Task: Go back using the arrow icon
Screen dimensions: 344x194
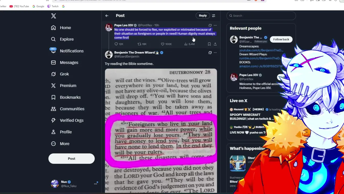Action: click(107, 16)
